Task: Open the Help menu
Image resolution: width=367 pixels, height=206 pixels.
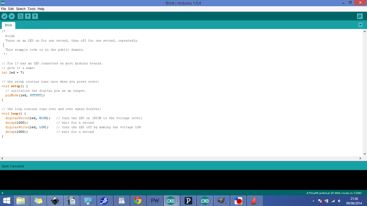Action: [x=41, y=9]
